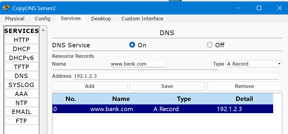
Task: Open the EMAIL service settings
Action: click(x=22, y=112)
